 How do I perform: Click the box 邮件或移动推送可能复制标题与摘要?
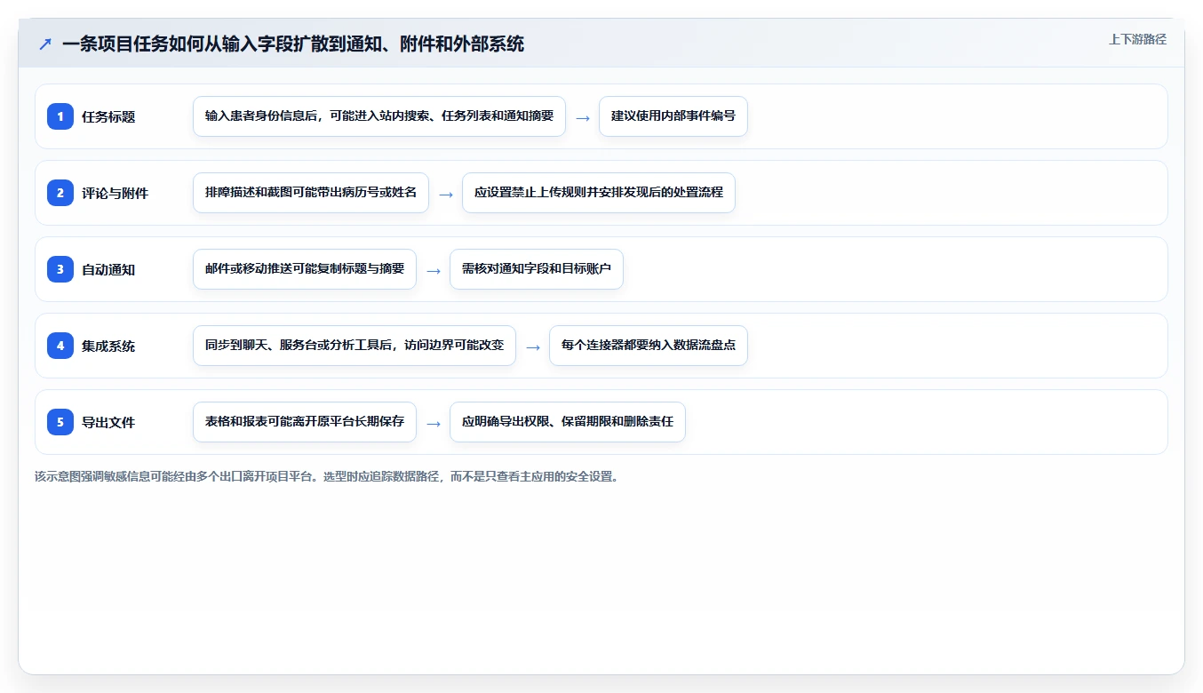(305, 269)
